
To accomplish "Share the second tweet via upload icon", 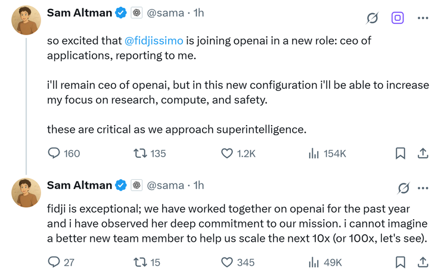I will (x=423, y=262).
